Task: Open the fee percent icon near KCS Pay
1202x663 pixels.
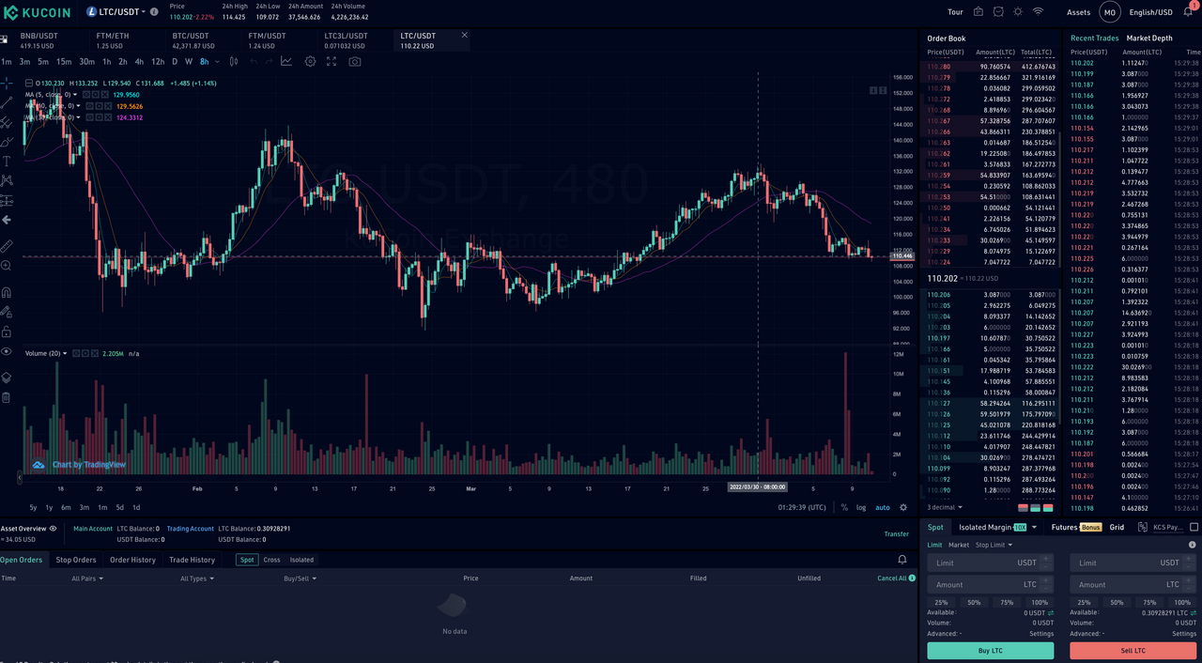Action: [x=1145, y=528]
